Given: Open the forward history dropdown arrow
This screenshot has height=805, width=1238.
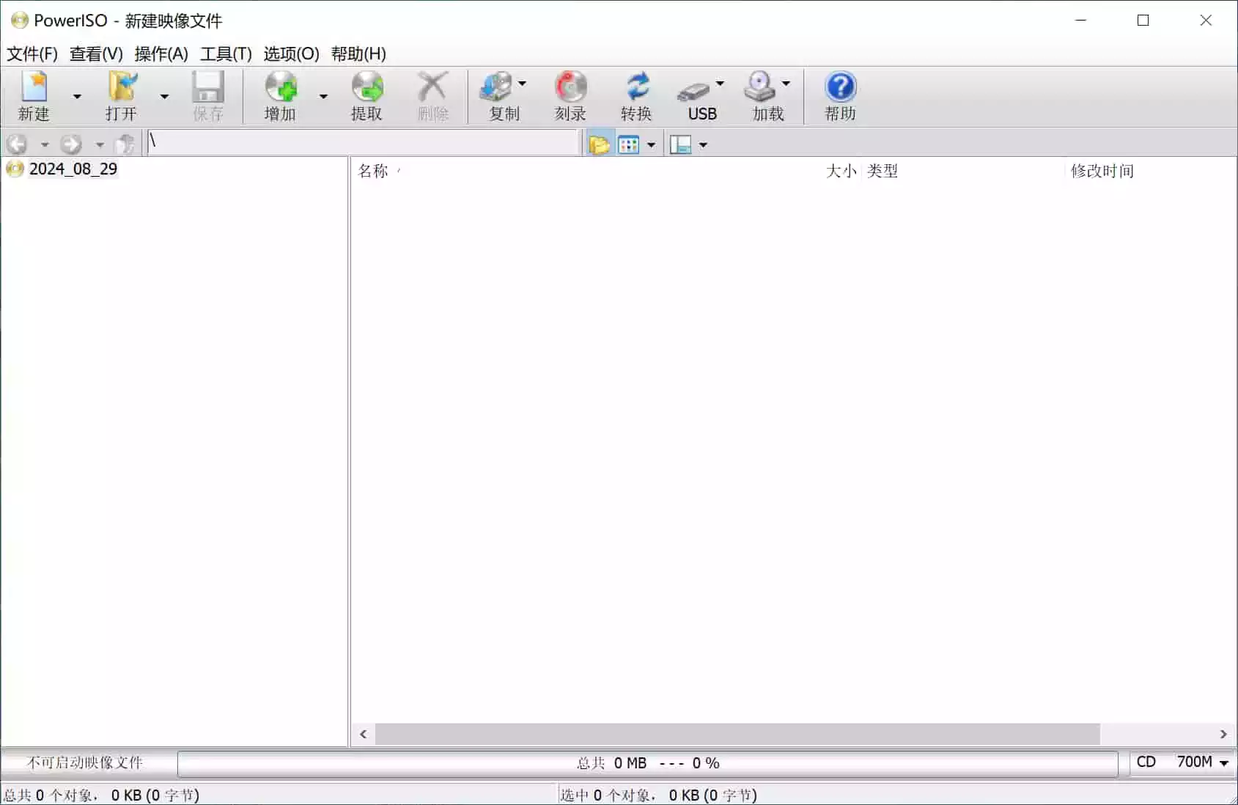Looking at the screenshot, I should point(100,144).
